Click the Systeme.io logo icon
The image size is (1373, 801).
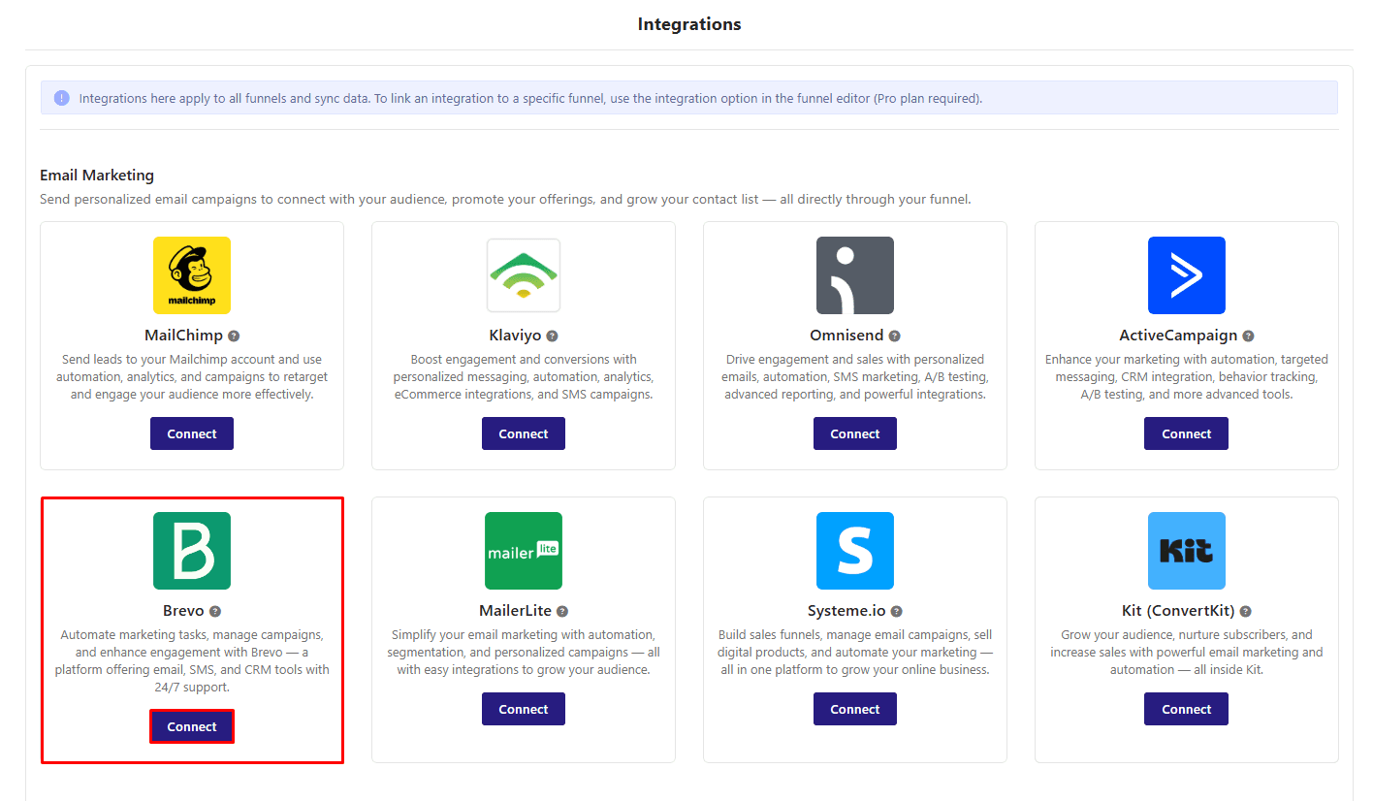click(x=854, y=551)
